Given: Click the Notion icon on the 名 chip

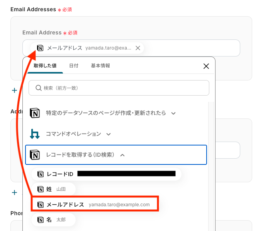Looking at the screenshot, I should point(41,220).
